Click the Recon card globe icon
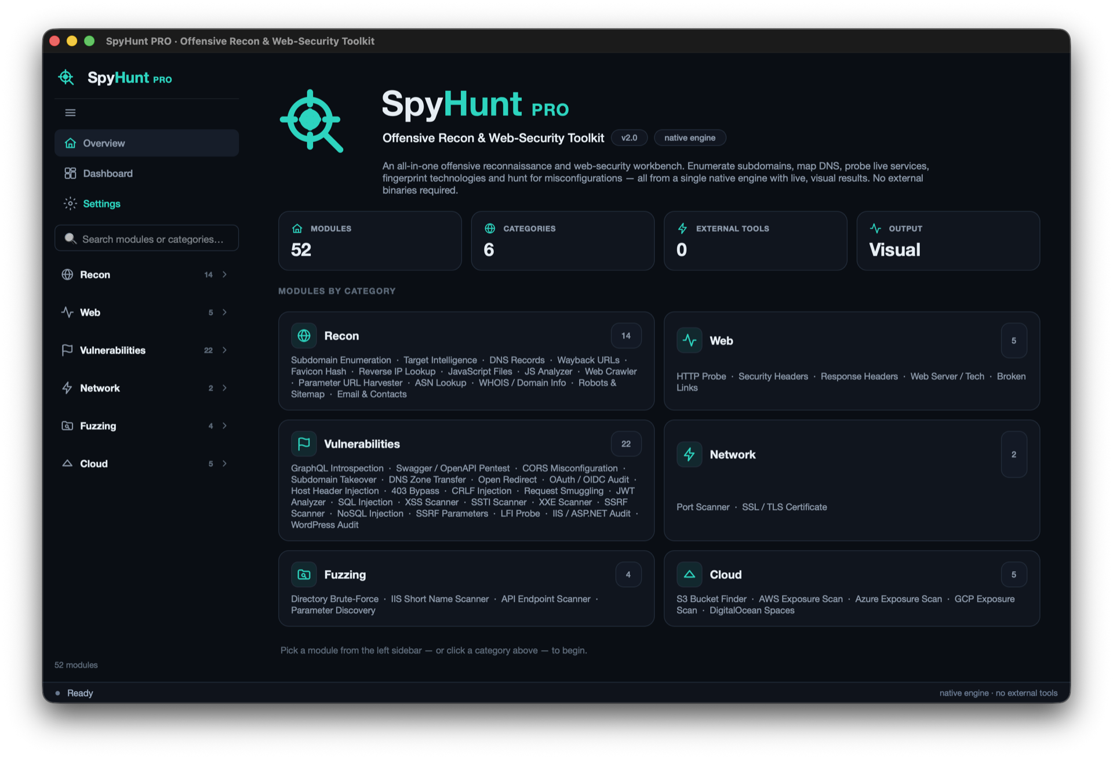 [304, 335]
